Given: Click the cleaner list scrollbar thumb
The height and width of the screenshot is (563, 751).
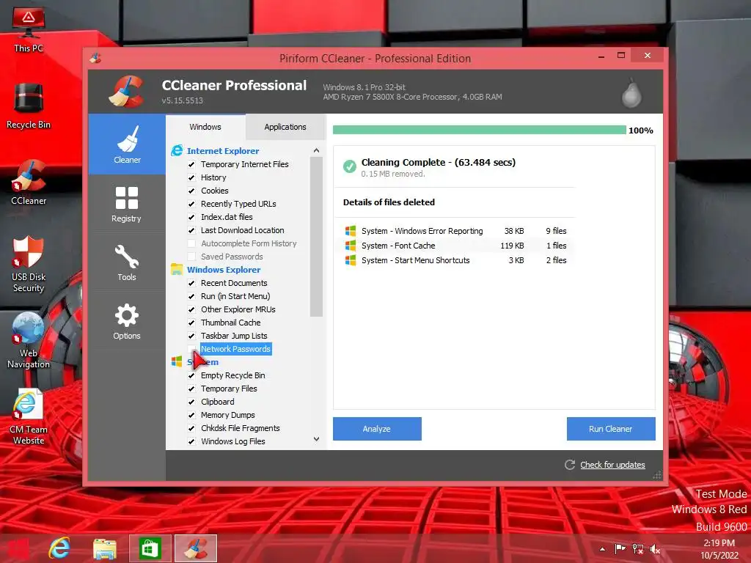Looking at the screenshot, I should [316, 237].
